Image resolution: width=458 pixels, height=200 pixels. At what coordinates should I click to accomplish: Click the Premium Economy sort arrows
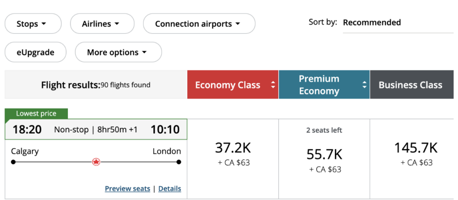(364, 85)
